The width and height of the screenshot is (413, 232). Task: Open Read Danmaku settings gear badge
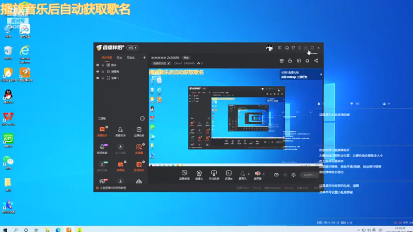click(x=144, y=144)
